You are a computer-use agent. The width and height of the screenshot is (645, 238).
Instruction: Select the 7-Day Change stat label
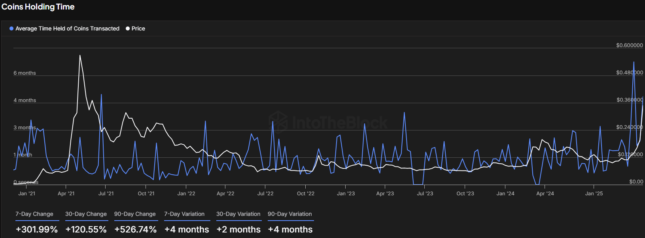(x=34, y=214)
